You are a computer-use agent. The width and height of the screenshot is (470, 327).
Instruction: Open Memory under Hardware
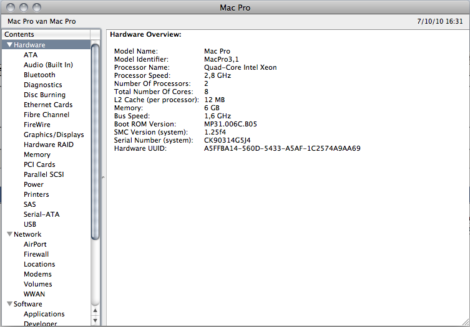pos(37,154)
